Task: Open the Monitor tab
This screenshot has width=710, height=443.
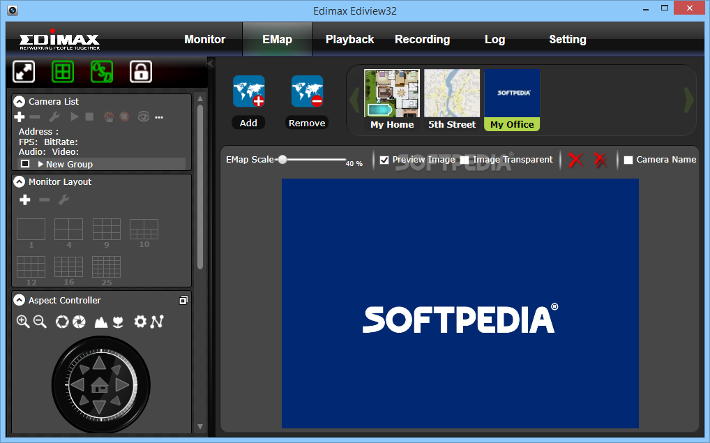Action: point(204,39)
